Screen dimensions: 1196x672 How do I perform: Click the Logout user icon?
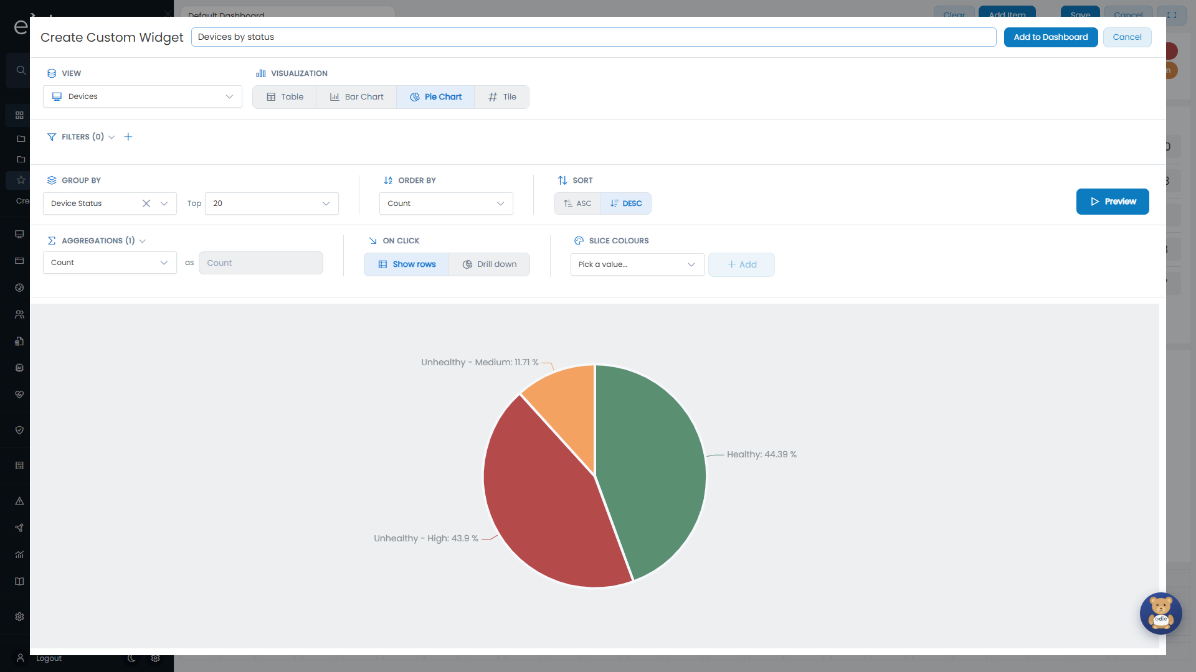pyautogui.click(x=20, y=658)
